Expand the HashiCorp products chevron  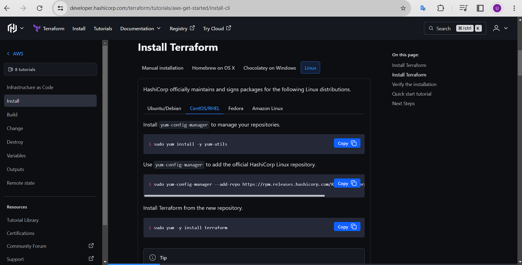[22, 28]
